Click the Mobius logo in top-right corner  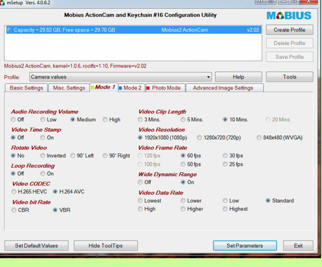[289, 16]
